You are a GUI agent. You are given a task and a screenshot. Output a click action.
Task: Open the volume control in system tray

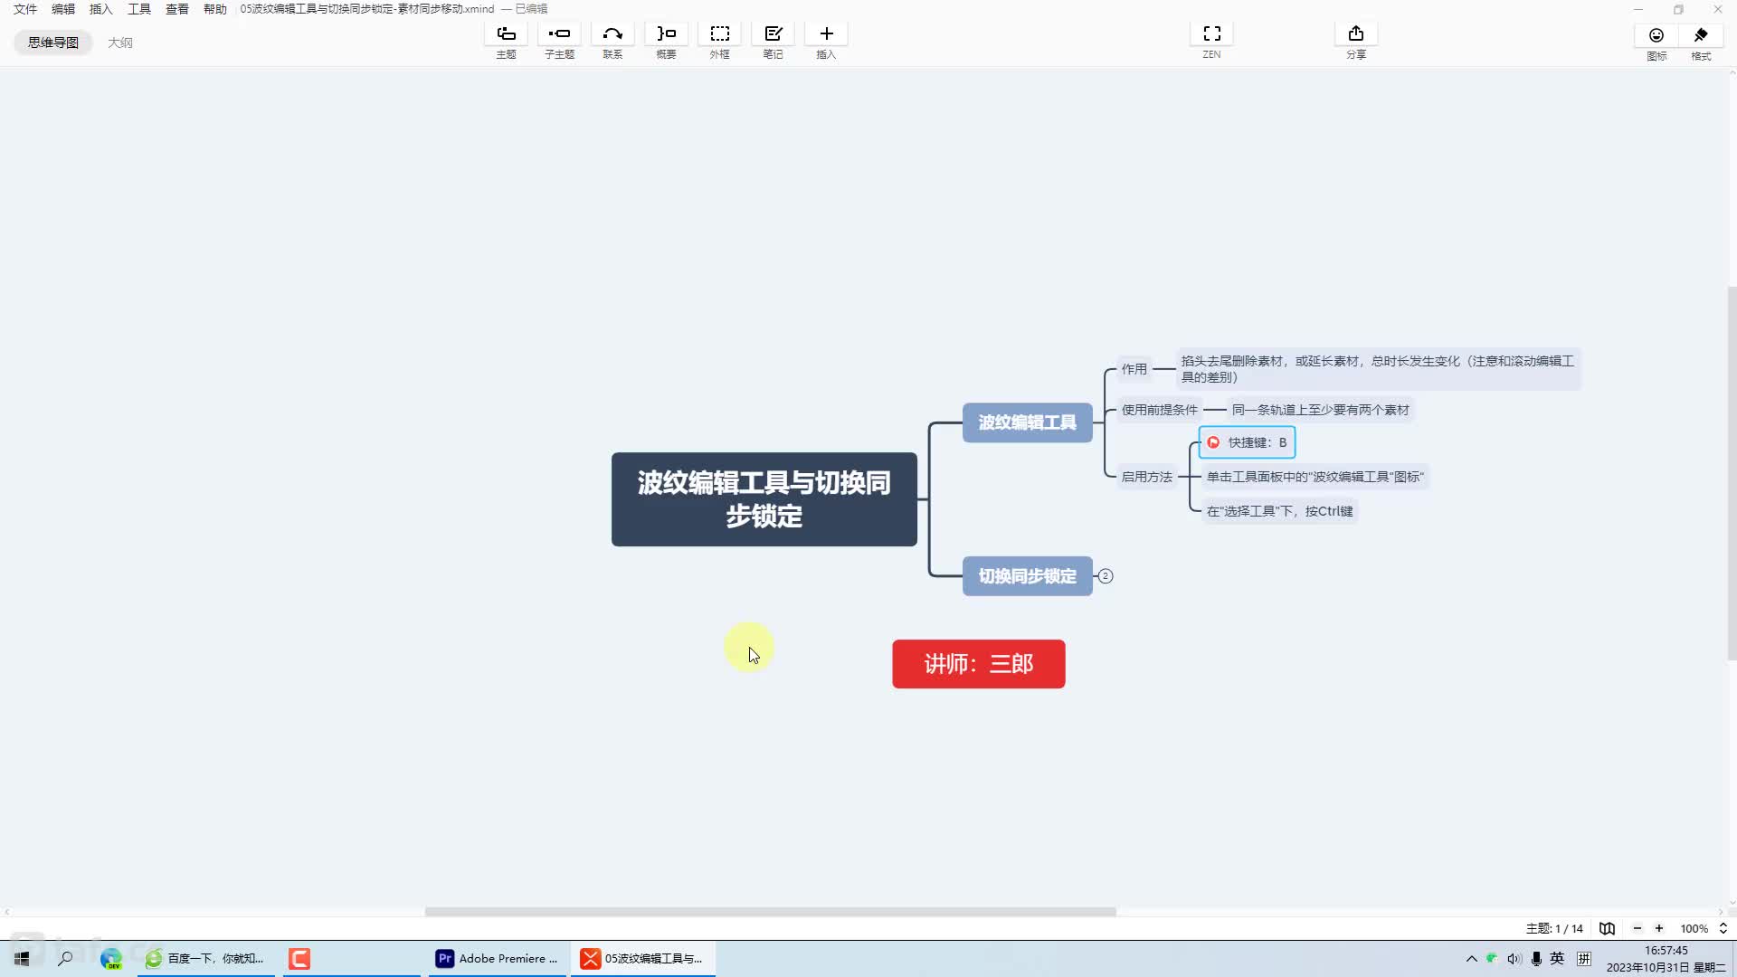coord(1514,958)
